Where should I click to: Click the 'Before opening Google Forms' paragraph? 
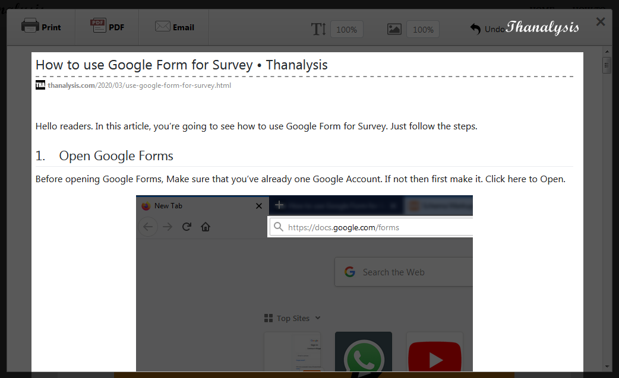(x=300, y=179)
